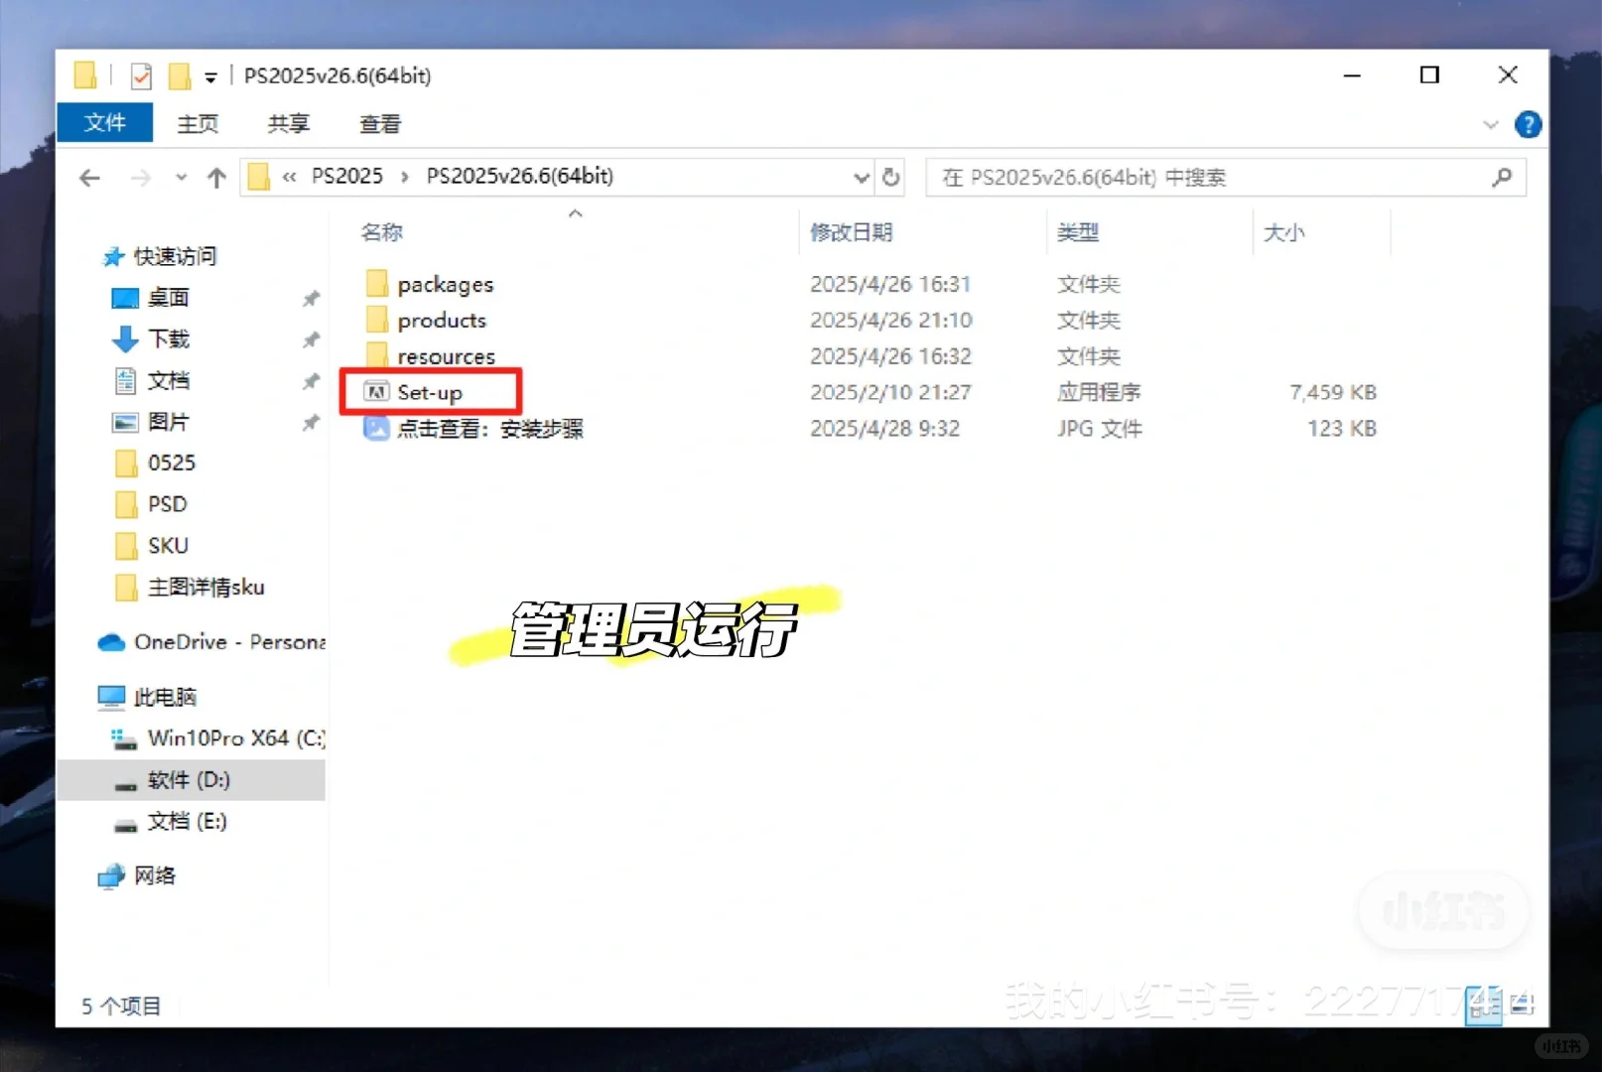Unpin 图片 from Quick Access
Screen dimensions: 1602x1072
(x=311, y=422)
